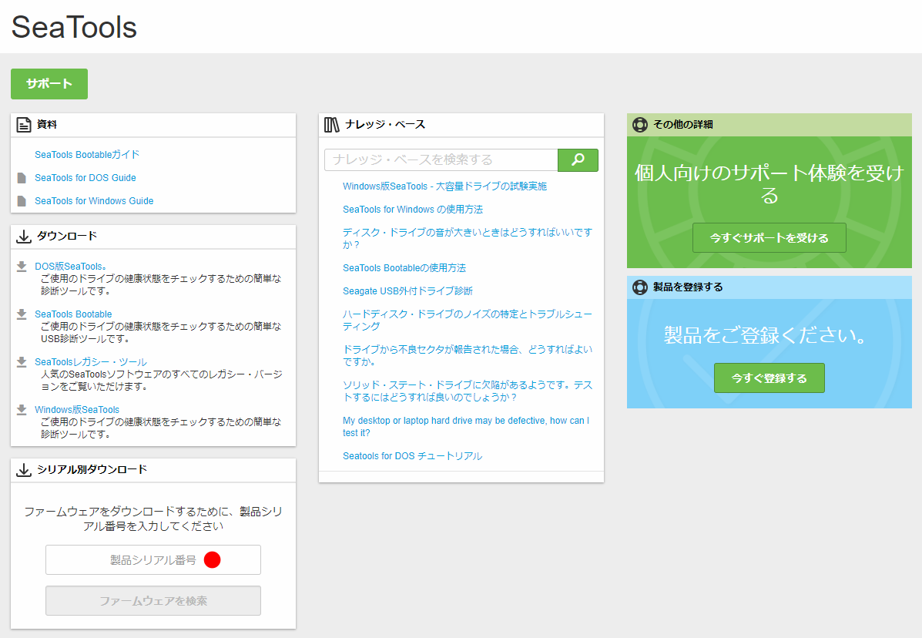Click download icon next to Windows版SeaTools
The width and height of the screenshot is (922, 638).
(22, 410)
